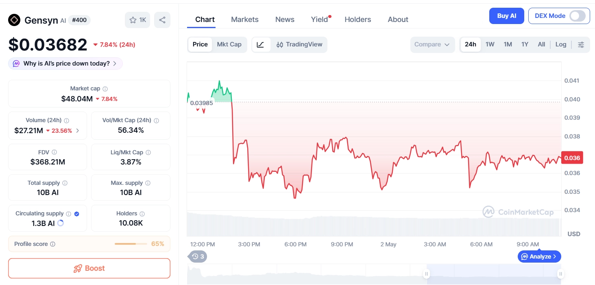
Task: Open the chart events badge showing 3
Action: (x=197, y=256)
